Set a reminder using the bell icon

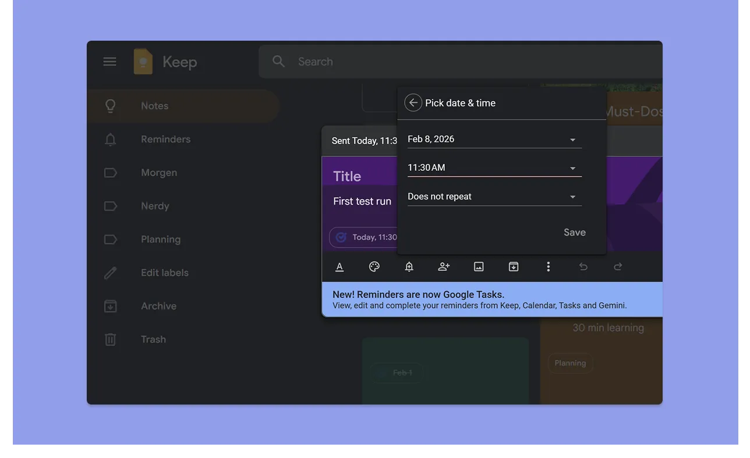click(x=409, y=266)
